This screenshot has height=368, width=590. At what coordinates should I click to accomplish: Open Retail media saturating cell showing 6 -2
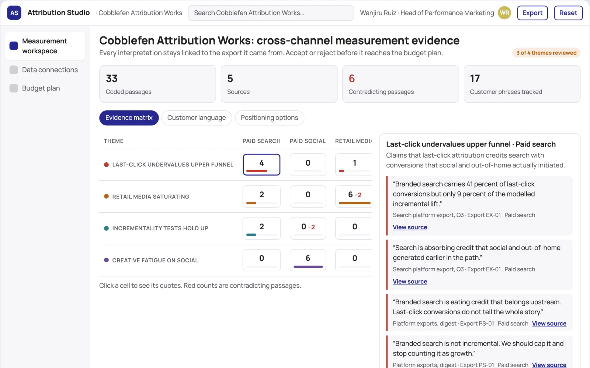354,197
